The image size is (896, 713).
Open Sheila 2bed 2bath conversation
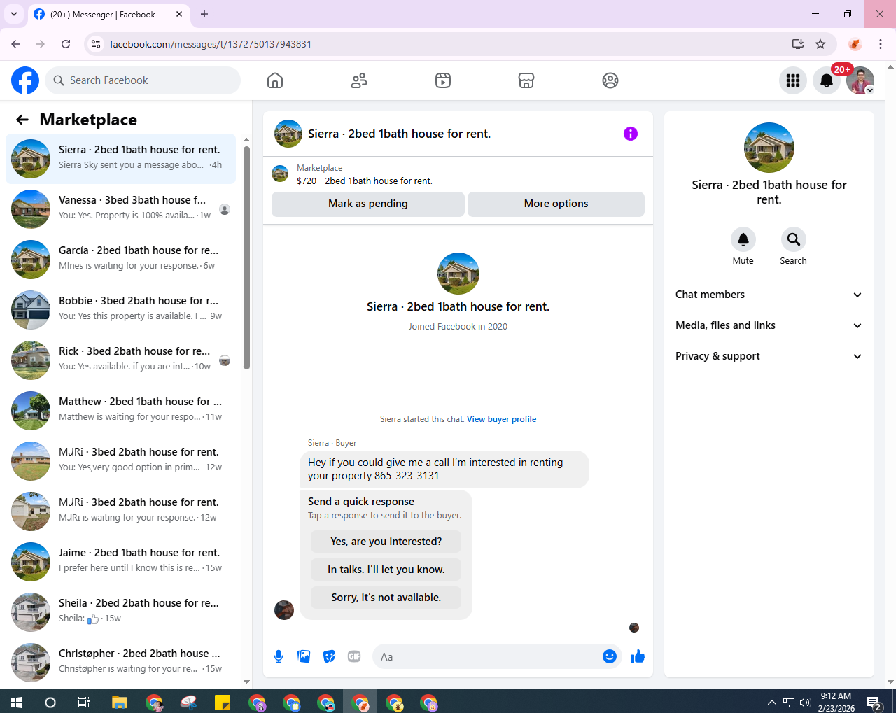pyautogui.click(x=121, y=612)
